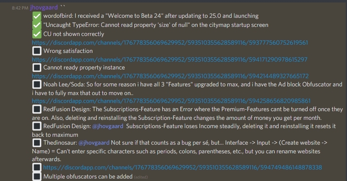Viewport: 347px width, 181px height.
Task: Follow the link ending in 594171290978615297
Action: 170,60
